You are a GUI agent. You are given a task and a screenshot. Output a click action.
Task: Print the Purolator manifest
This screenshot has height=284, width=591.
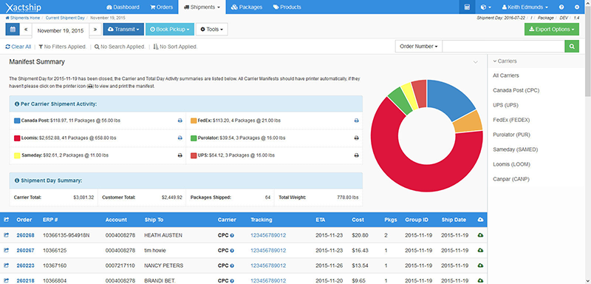click(356, 138)
